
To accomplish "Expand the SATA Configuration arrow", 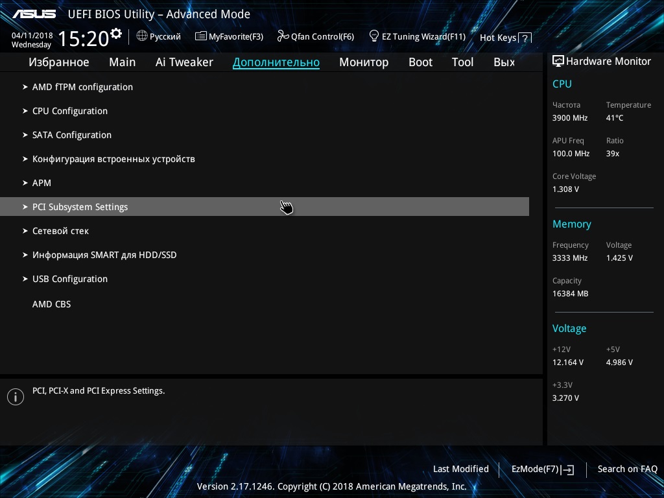I will 25,135.
